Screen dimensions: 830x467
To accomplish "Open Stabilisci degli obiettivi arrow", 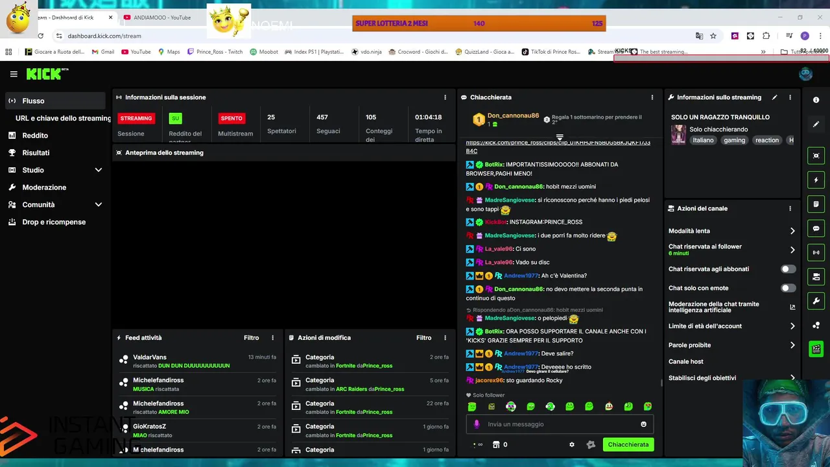I will [x=792, y=377].
